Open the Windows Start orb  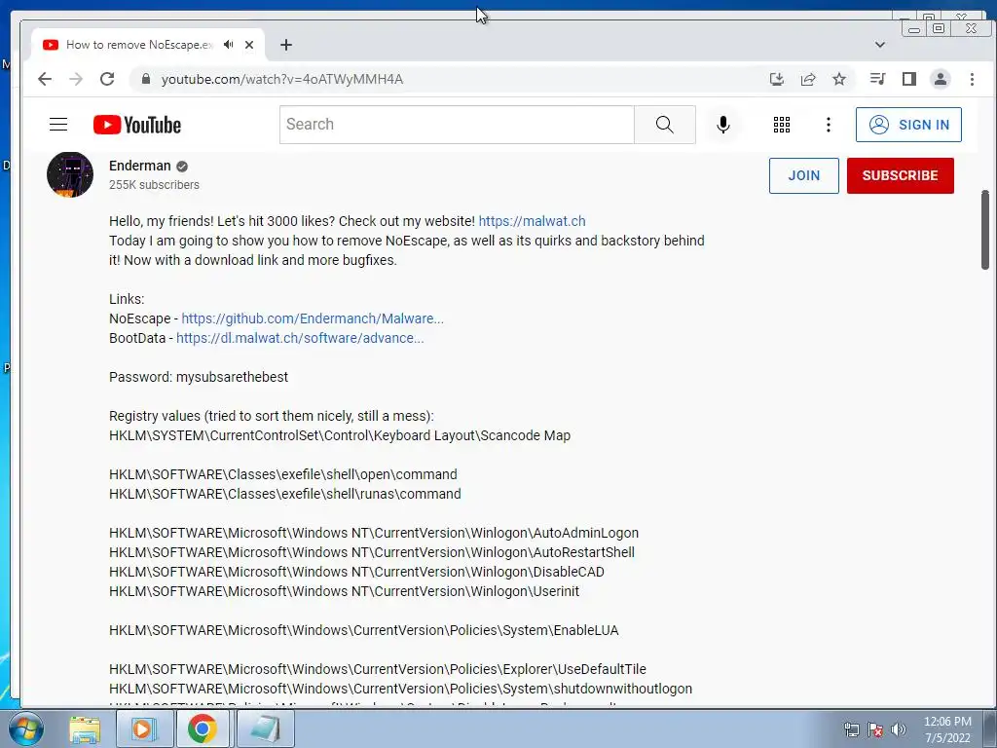[x=26, y=729]
